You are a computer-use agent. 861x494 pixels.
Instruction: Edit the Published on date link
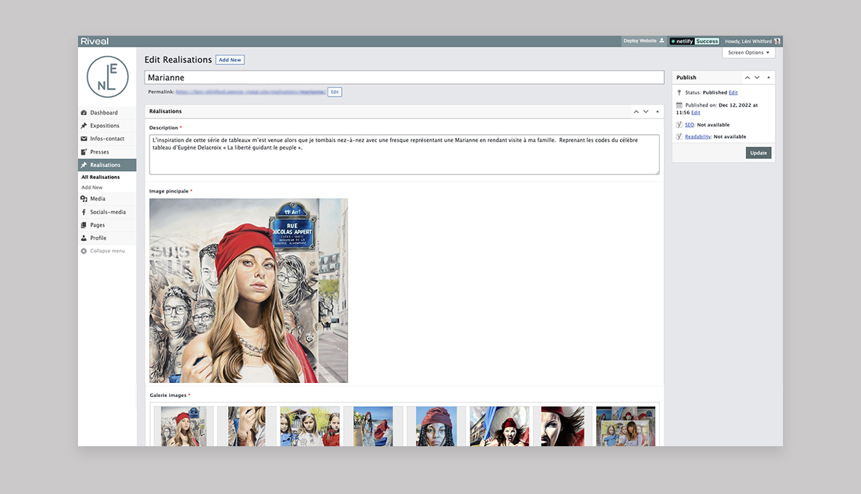pos(696,112)
